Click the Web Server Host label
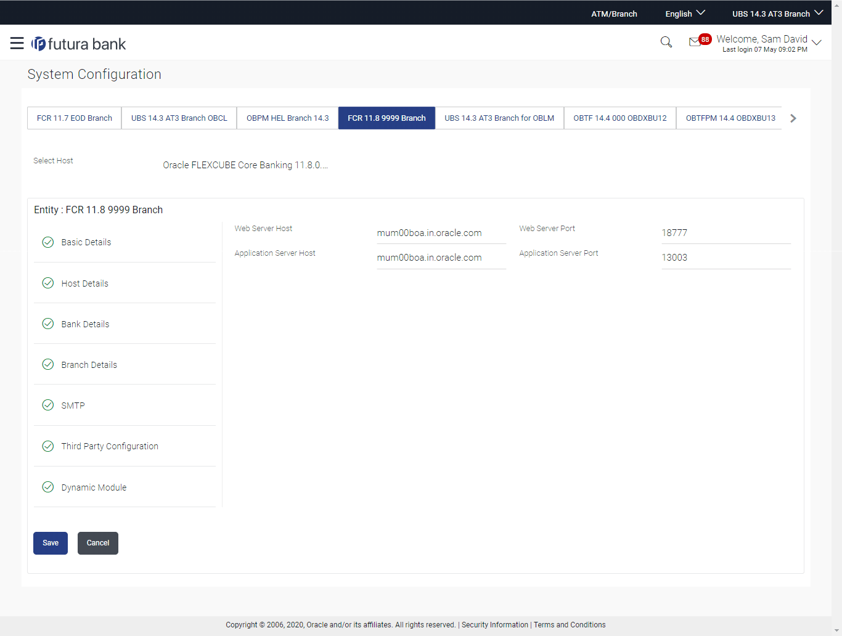 point(263,229)
